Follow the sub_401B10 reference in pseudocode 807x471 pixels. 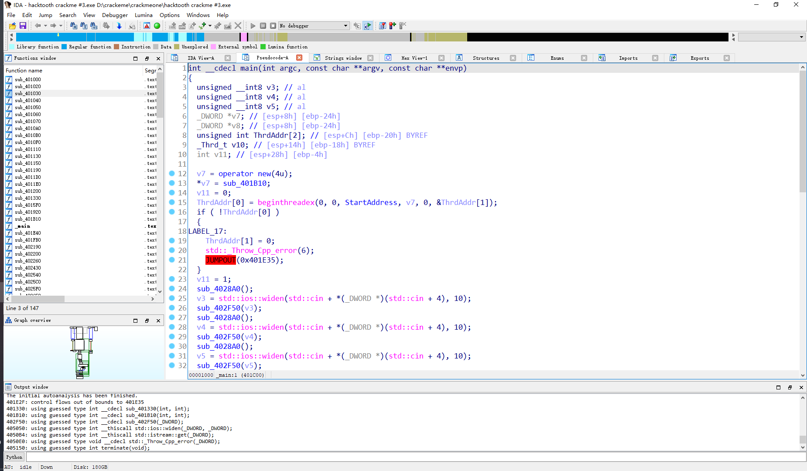click(x=245, y=183)
